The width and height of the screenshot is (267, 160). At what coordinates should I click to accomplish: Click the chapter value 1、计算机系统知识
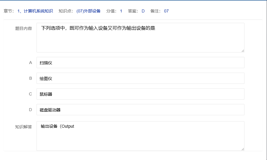[x=35, y=11]
